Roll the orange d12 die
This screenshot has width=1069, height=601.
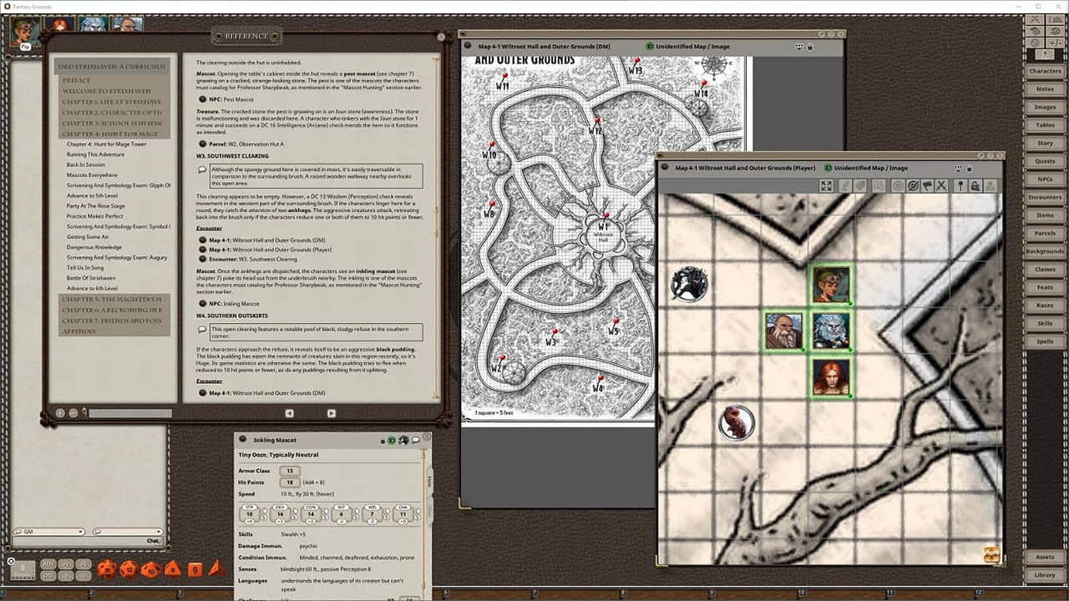pos(130,569)
